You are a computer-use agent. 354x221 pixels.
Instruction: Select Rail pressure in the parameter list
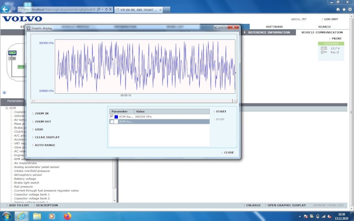(23, 187)
